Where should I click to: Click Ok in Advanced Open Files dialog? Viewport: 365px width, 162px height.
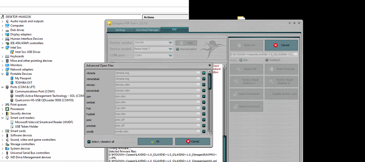[x=155, y=142]
